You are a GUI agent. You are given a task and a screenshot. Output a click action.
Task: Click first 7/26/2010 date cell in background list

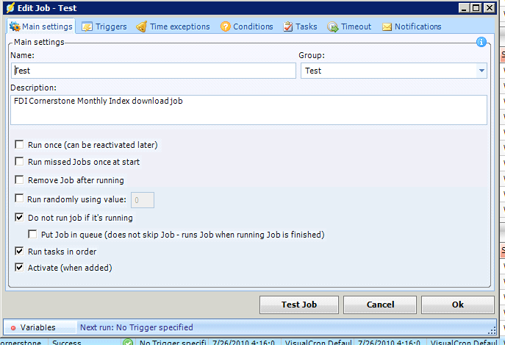click(x=243, y=342)
